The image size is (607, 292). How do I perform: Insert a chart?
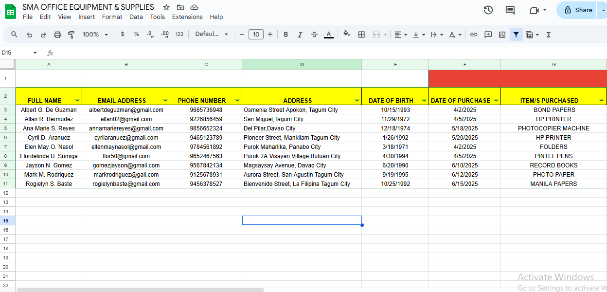[502, 35]
